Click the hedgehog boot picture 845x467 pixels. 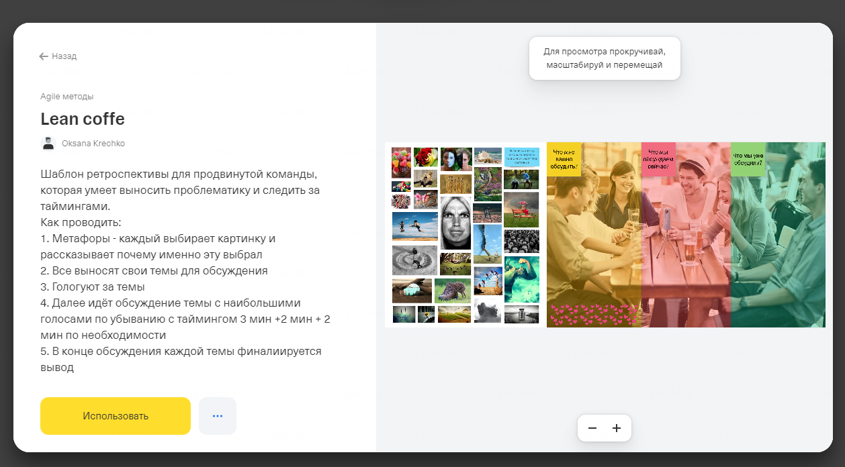453,291
